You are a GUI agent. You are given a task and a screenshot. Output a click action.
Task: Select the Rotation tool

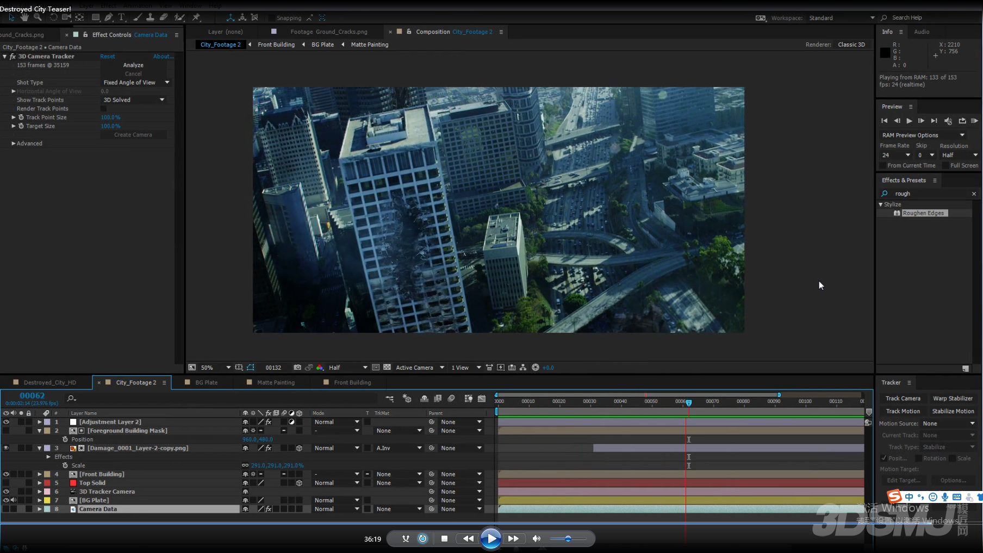click(x=53, y=17)
